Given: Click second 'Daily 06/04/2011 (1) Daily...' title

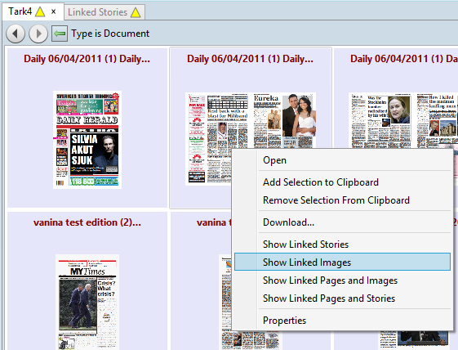Looking at the screenshot, I should [250, 59].
